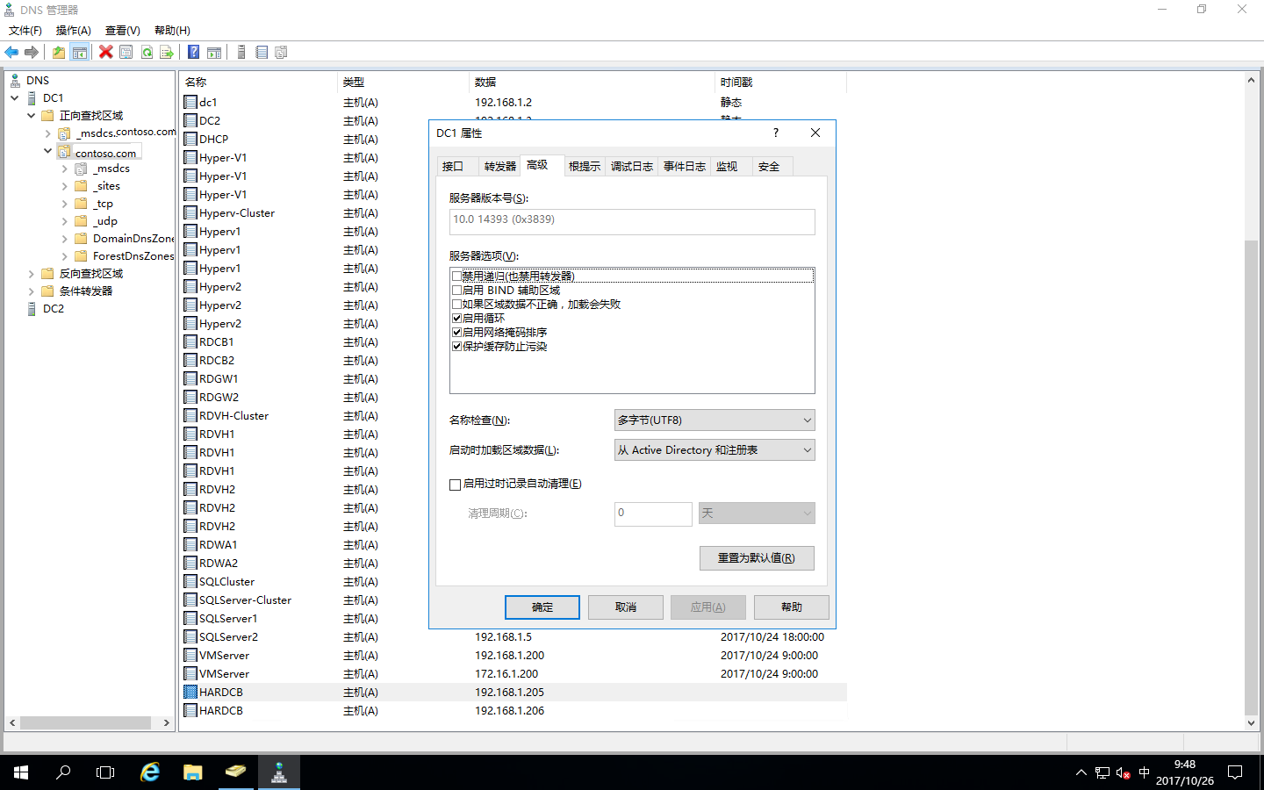Open the scavenging period unit (天) dropdown
1264x790 pixels.
(757, 513)
